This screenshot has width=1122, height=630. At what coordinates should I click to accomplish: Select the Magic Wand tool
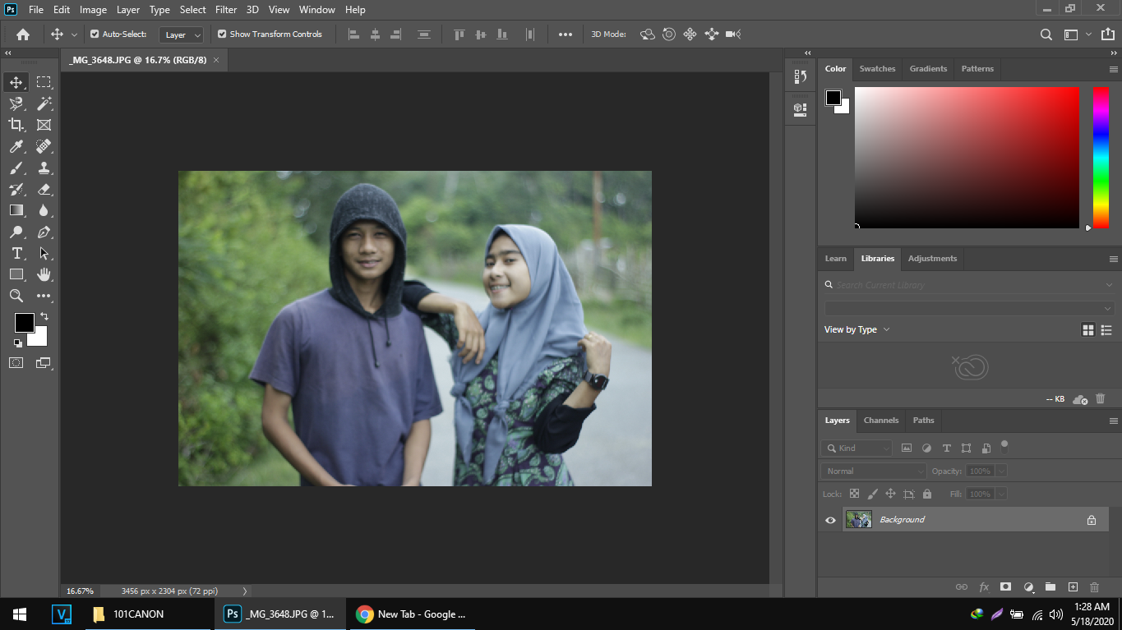click(44, 103)
